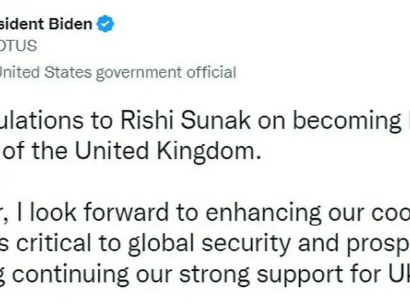Click the word Kingdom before the period

pos(206,151)
